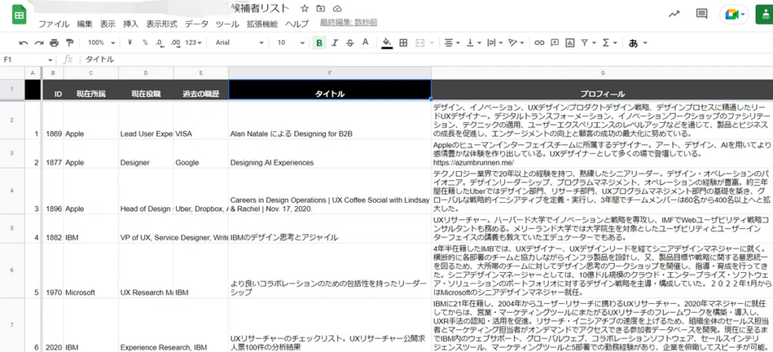Format as currency with yen icon
The width and height of the screenshot is (773, 352).
coord(130,43)
